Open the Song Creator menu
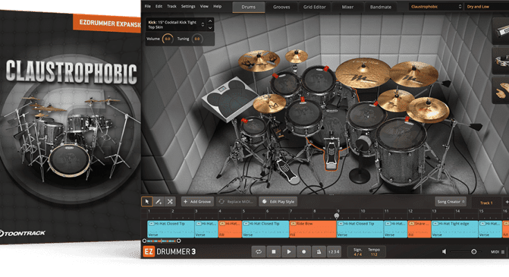The image size is (509, 277). (x=452, y=202)
